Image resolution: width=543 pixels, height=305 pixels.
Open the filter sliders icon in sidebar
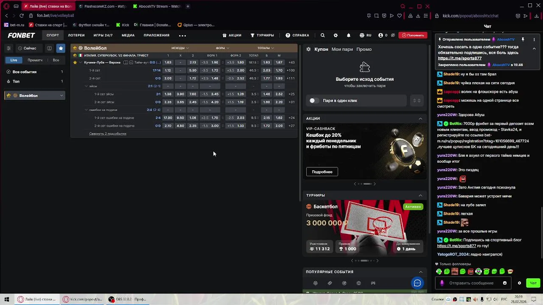pyautogui.click(x=8, y=48)
